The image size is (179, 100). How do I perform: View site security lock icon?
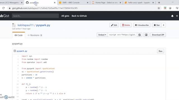(10, 8)
